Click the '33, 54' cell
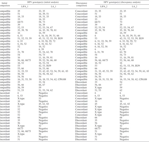The width and height of the screenshot is (149, 142). point(42,82)
